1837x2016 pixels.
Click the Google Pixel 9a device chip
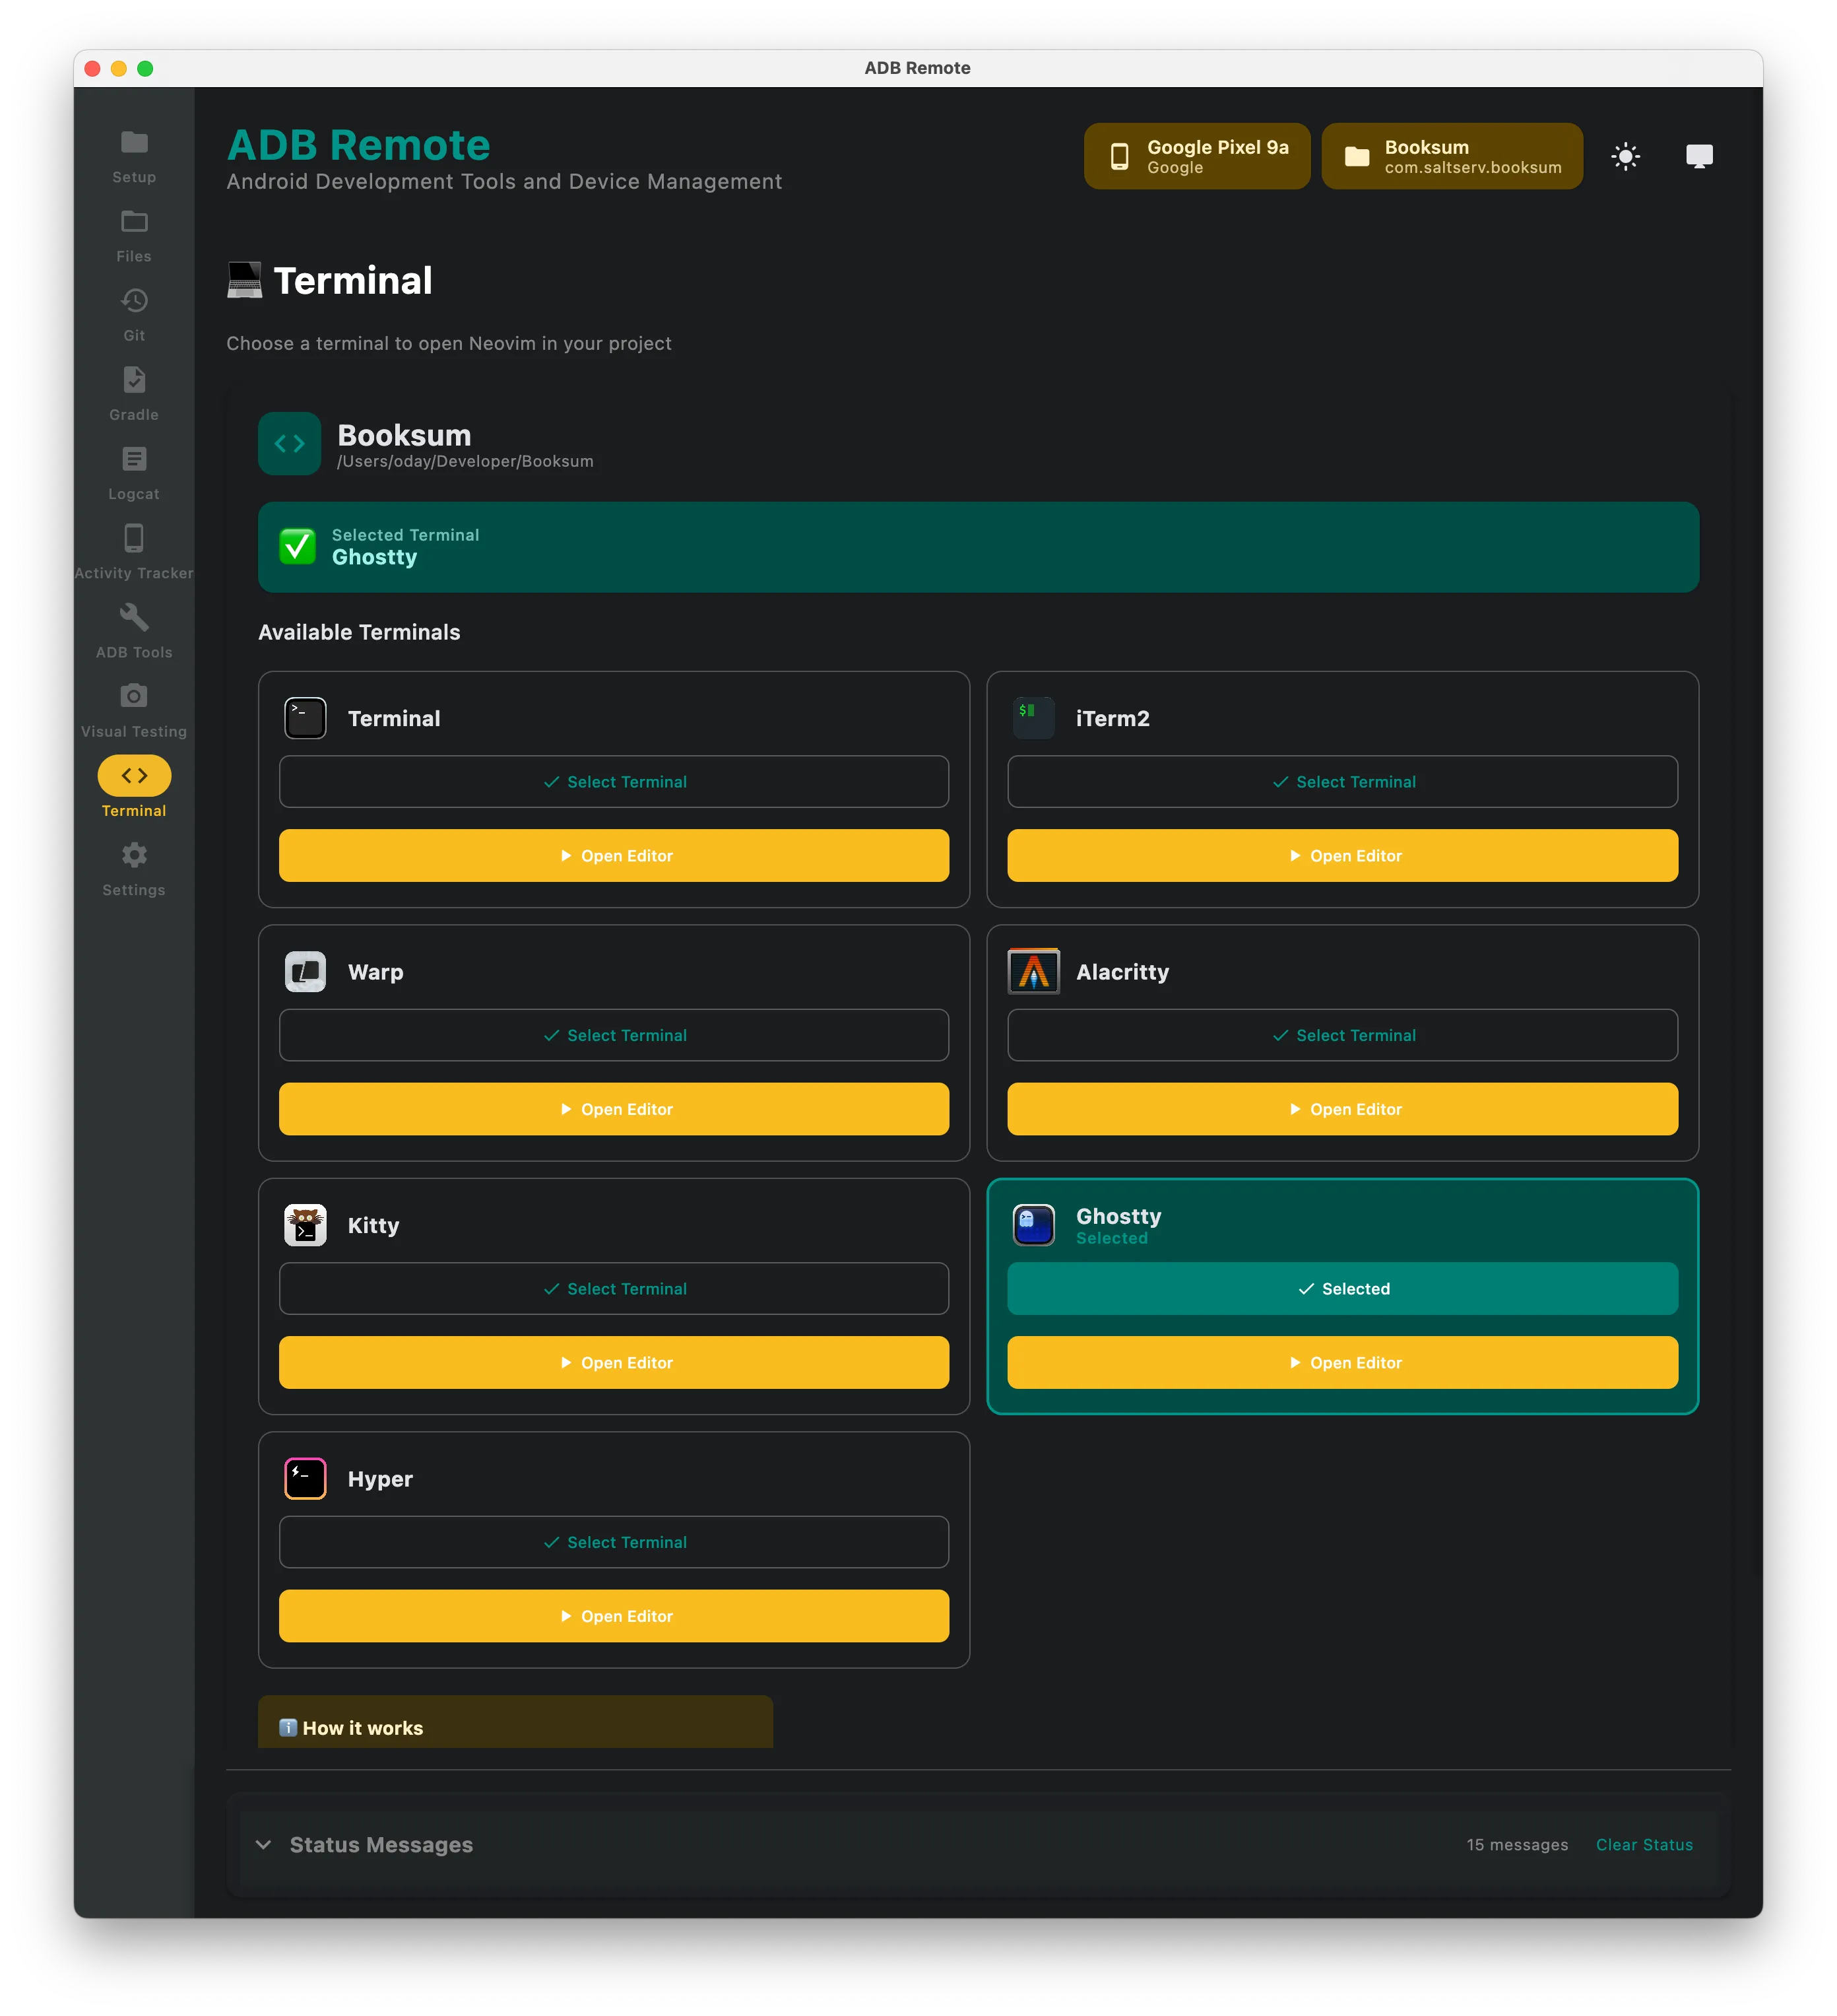click(1196, 155)
